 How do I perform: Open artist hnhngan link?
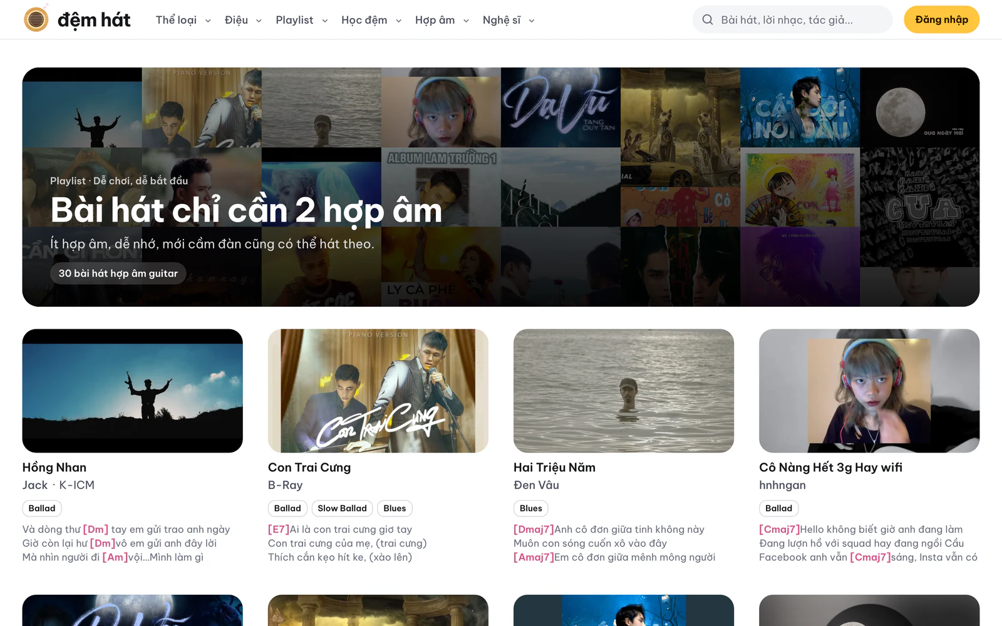[782, 485]
